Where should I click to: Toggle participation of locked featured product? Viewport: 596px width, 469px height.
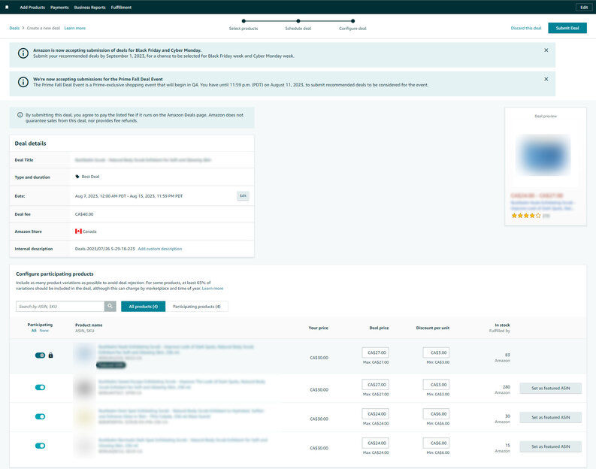40,356
